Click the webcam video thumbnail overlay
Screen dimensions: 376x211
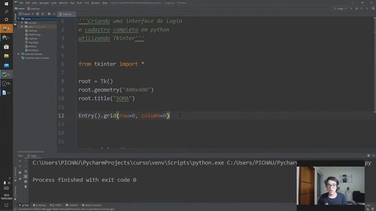[x=330, y=186]
